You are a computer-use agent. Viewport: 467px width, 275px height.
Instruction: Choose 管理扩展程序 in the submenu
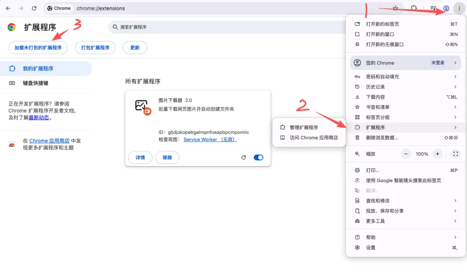click(309, 127)
